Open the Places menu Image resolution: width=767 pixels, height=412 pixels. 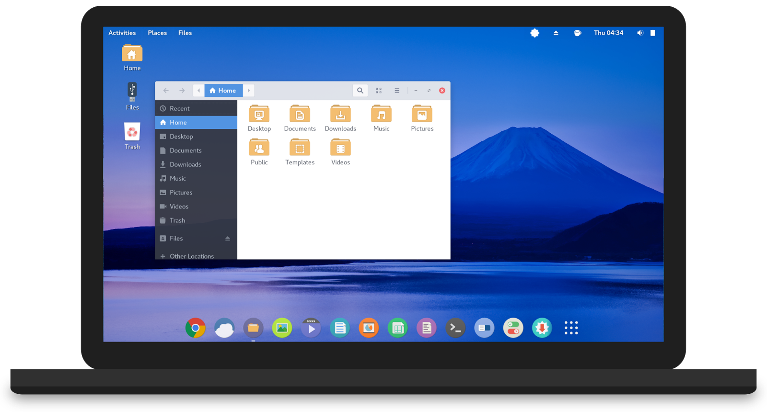pyautogui.click(x=157, y=33)
